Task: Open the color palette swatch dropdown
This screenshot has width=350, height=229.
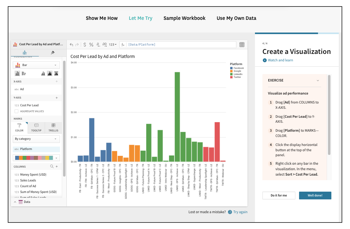Action: 36,158
